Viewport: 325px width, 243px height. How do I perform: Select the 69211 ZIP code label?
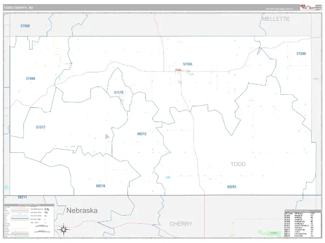click(x=22, y=197)
